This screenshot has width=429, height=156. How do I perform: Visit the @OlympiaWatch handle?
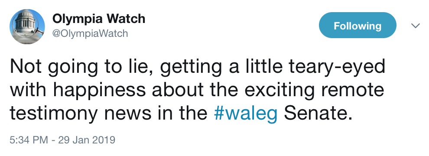pos(90,33)
